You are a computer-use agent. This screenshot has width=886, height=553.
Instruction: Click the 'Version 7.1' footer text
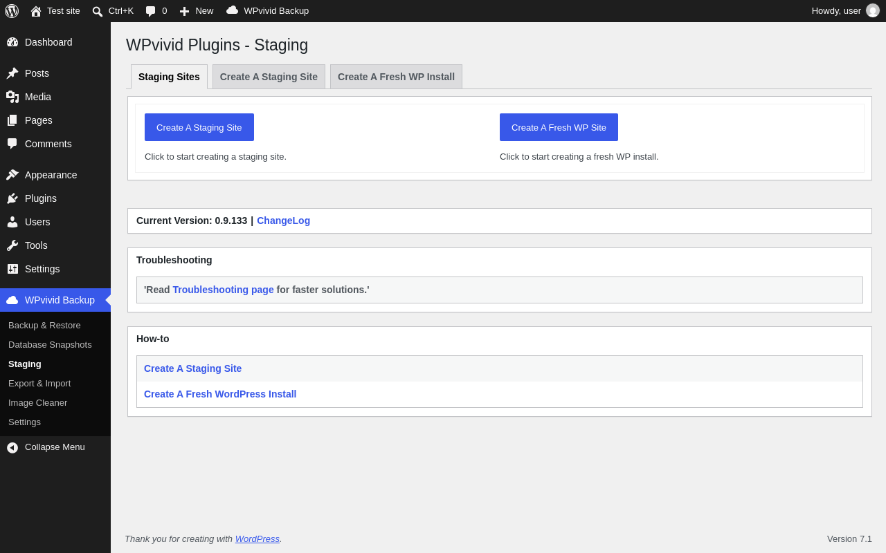[x=849, y=538]
